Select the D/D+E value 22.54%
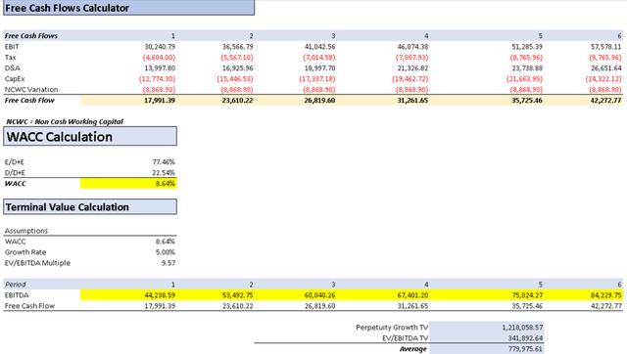Screen dimensions: 627x354 [x=164, y=173]
